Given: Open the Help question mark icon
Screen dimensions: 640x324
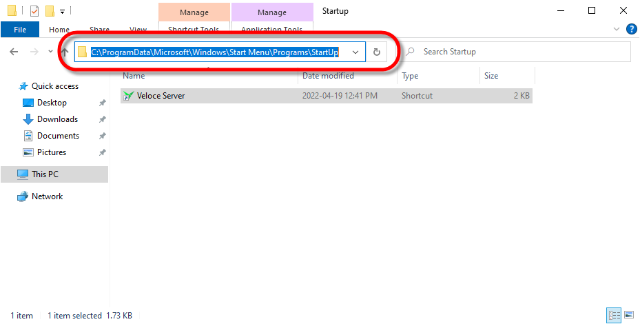Looking at the screenshot, I should click(x=630, y=30).
